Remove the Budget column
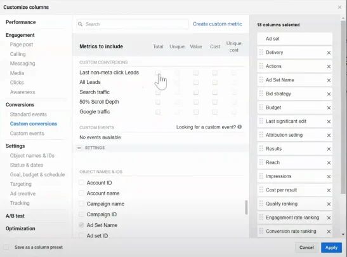This screenshot has width=347, height=257. coord(329,108)
